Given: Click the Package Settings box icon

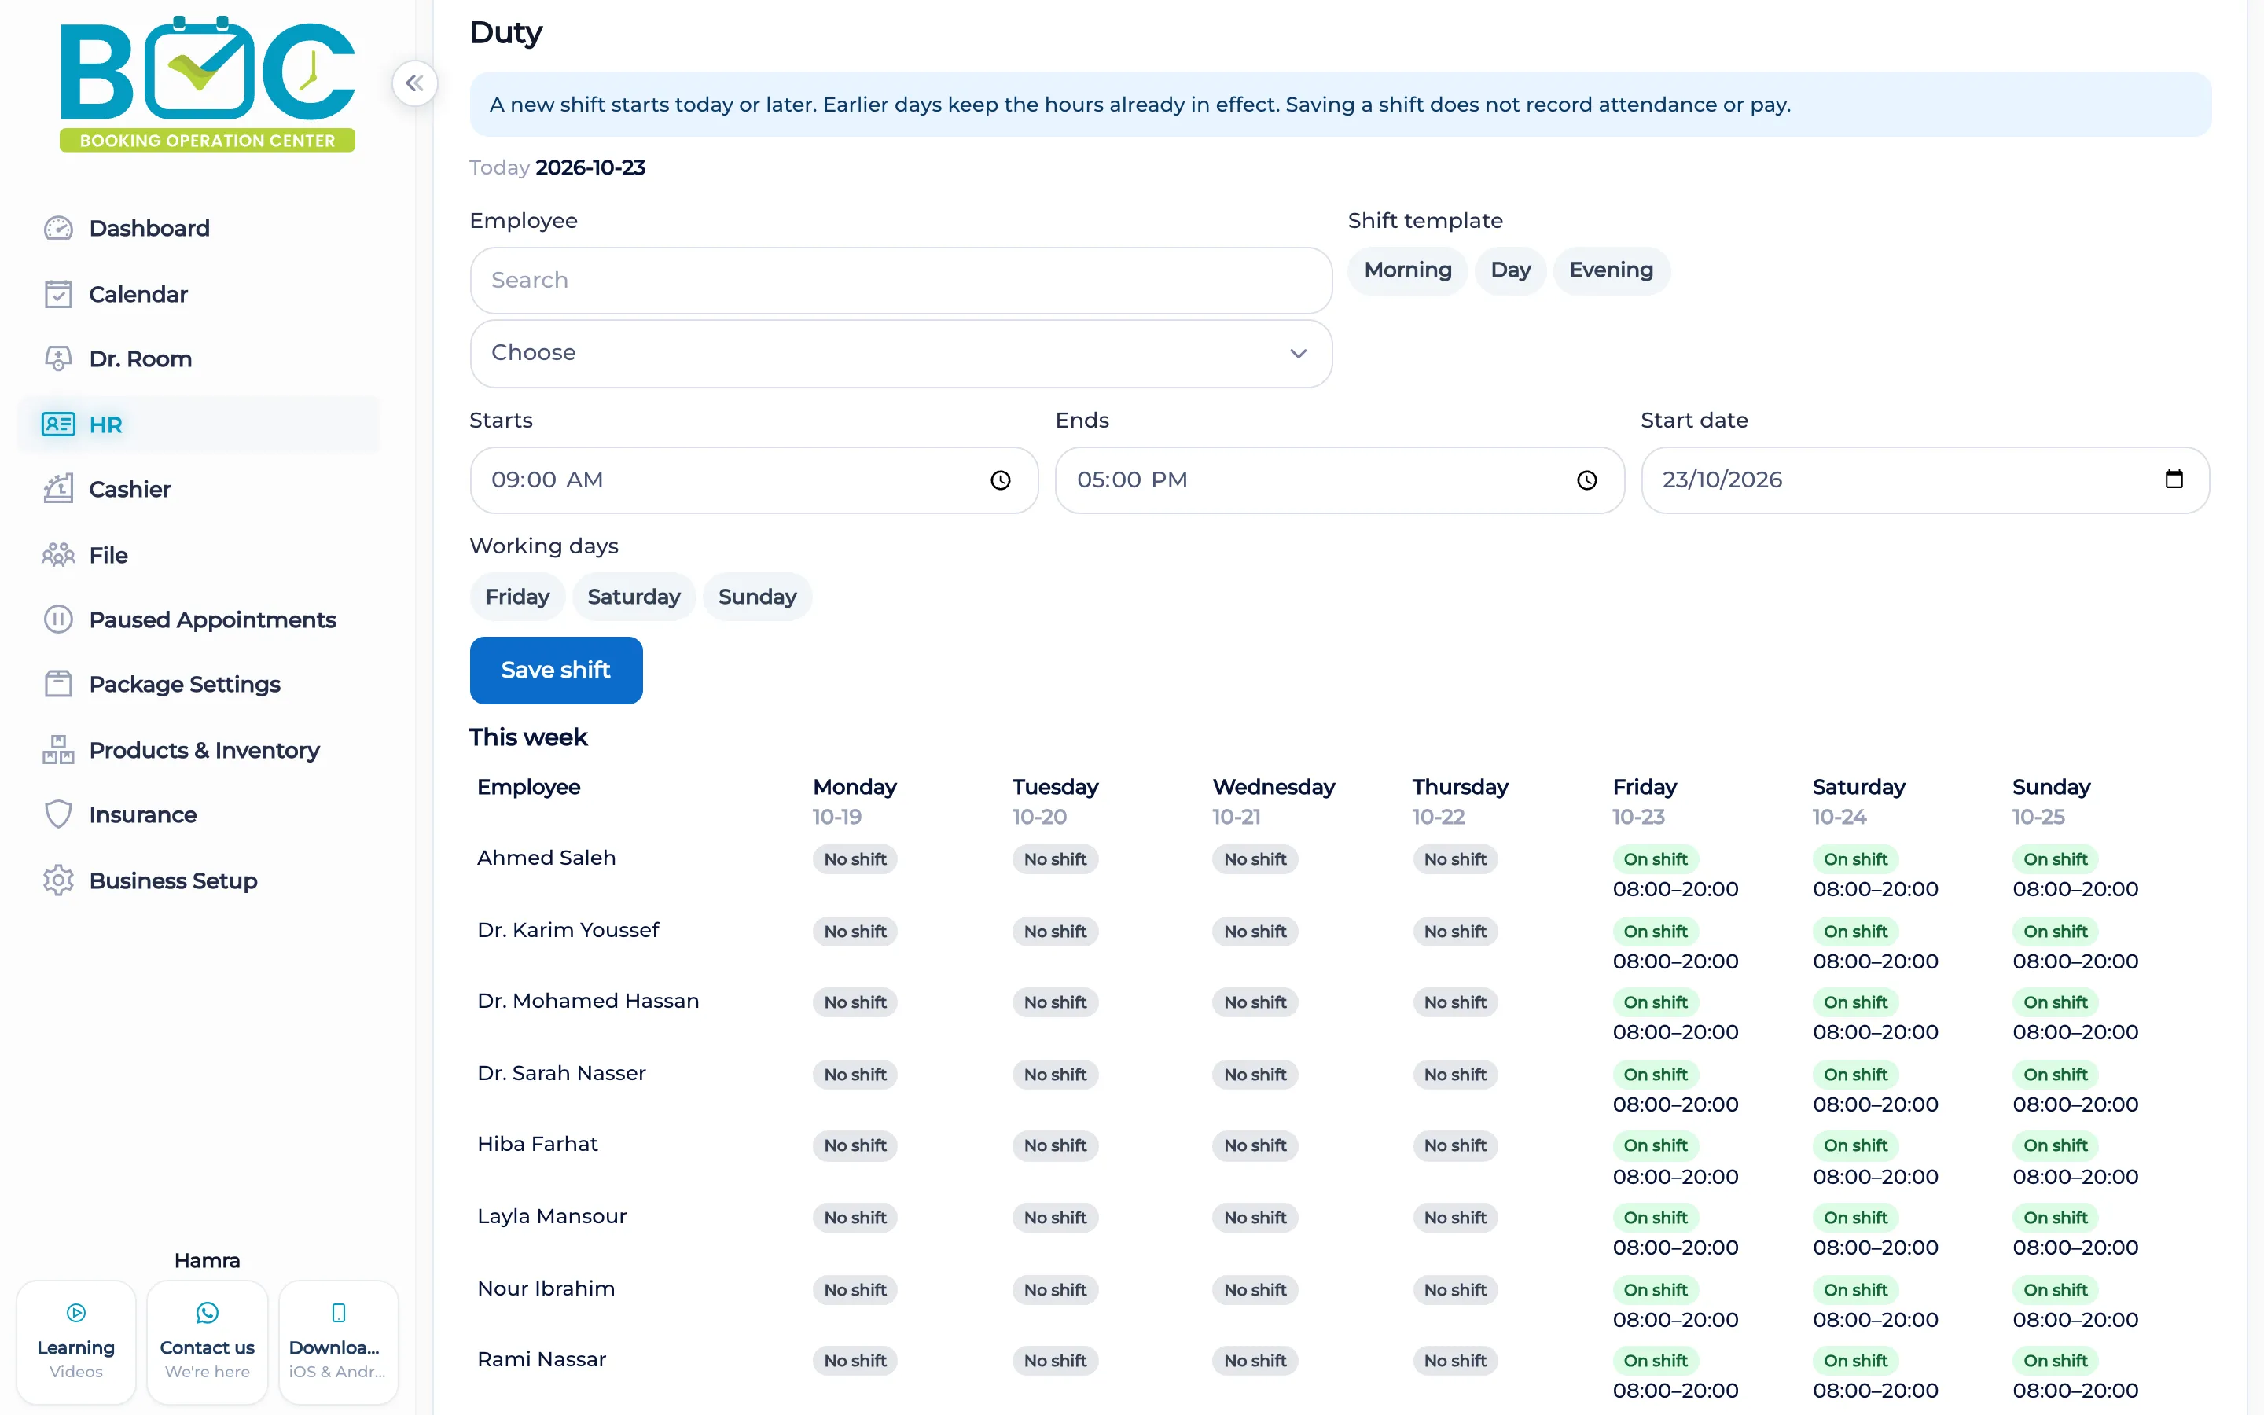Looking at the screenshot, I should (58, 684).
